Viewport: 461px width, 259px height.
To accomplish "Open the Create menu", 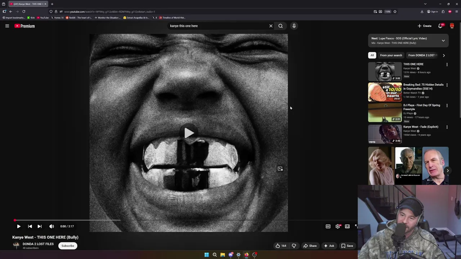I will pos(425,26).
